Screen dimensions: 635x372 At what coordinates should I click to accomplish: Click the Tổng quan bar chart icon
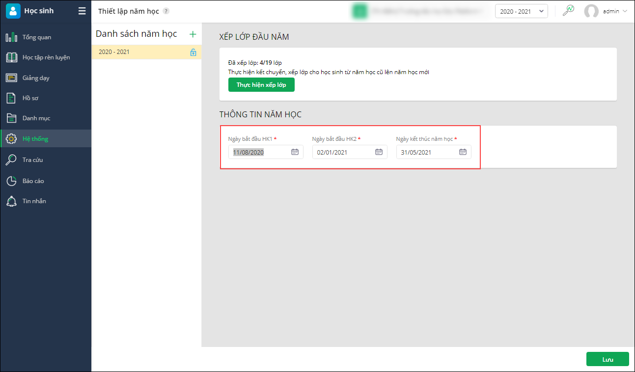pos(11,37)
